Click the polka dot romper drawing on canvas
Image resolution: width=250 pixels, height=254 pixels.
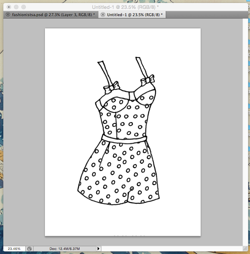119,131
